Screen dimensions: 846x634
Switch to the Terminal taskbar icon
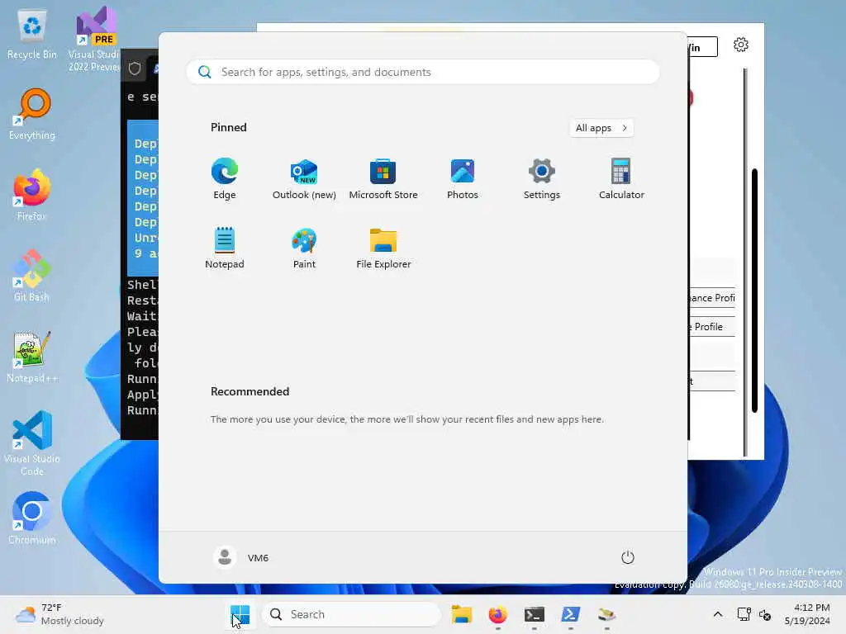[535, 614]
